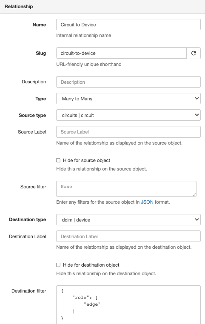Click the 'Hide for source object' label text

click(x=87, y=160)
